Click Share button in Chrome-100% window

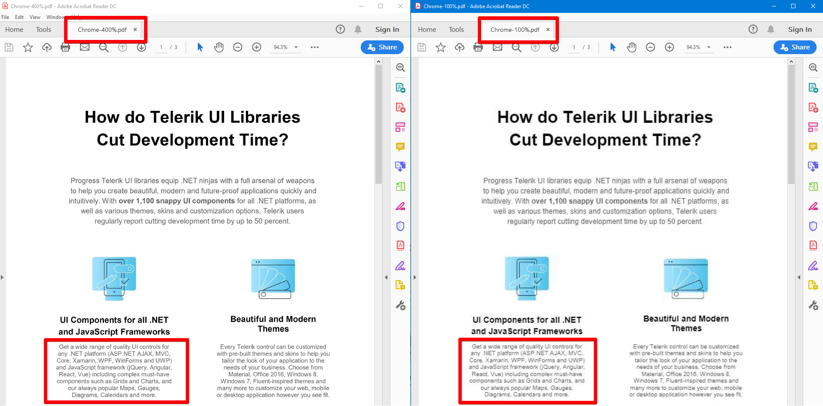(x=795, y=47)
